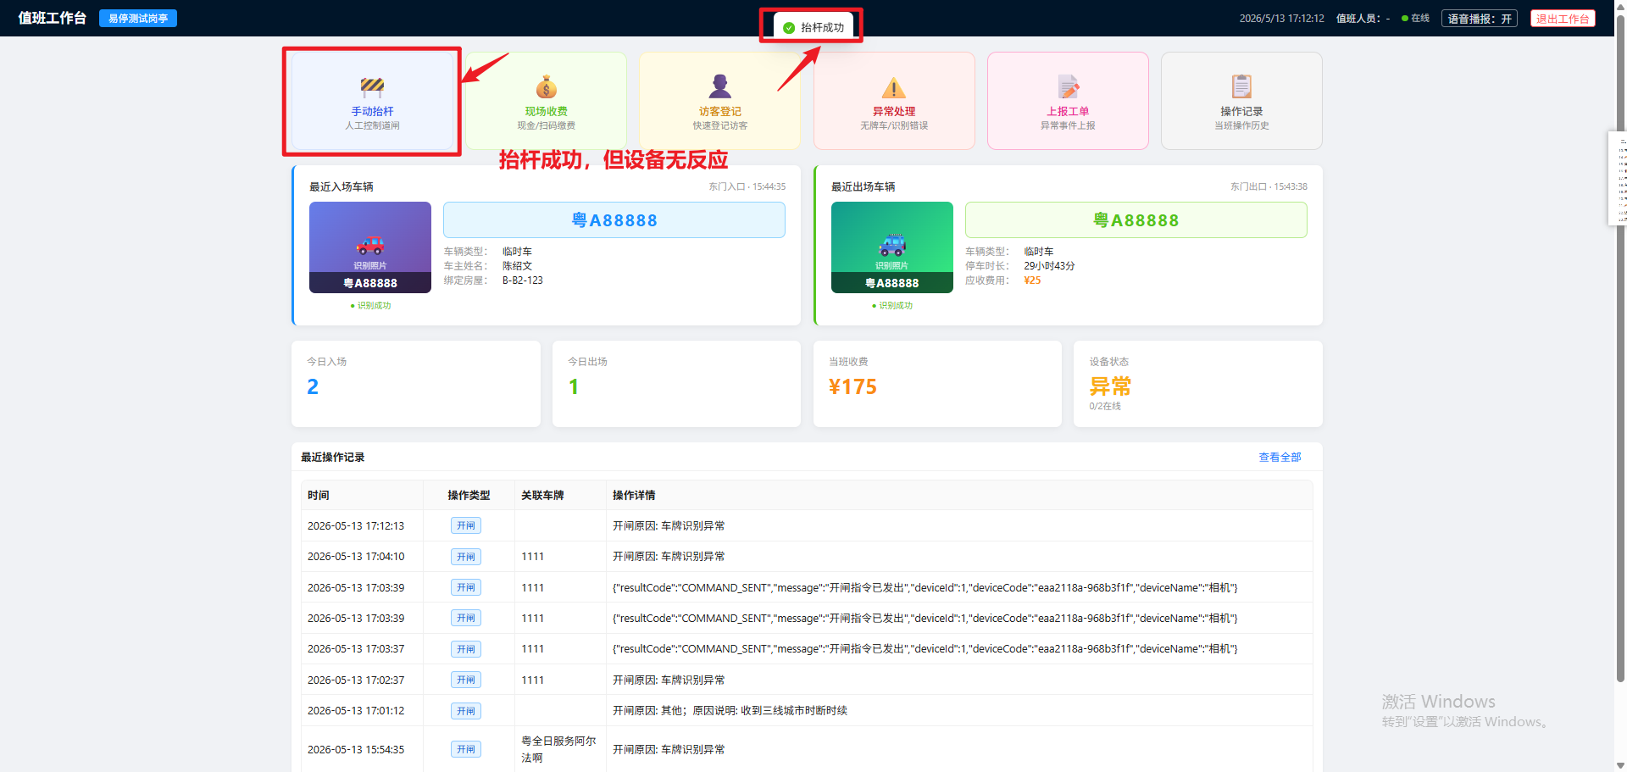Click the 0/2在线 device count text
This screenshot has width=1627, height=772.
pos(1105,406)
